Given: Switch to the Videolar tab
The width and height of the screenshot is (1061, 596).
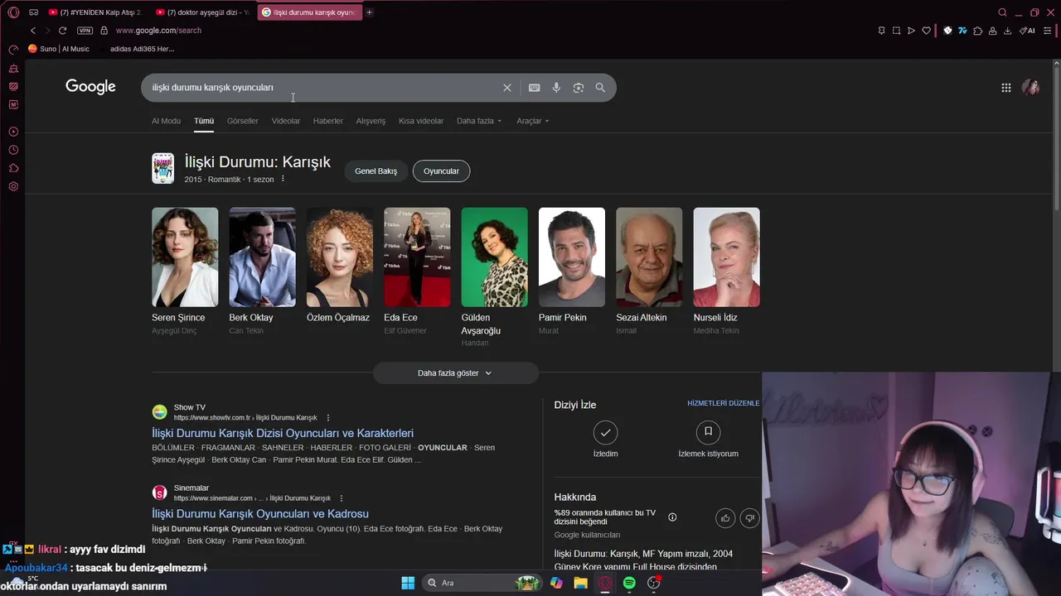Looking at the screenshot, I should (x=286, y=121).
